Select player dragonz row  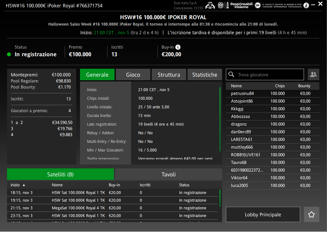tap(272, 124)
